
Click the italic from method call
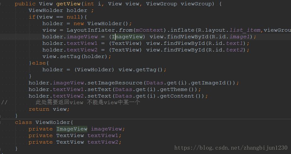pos(126,30)
